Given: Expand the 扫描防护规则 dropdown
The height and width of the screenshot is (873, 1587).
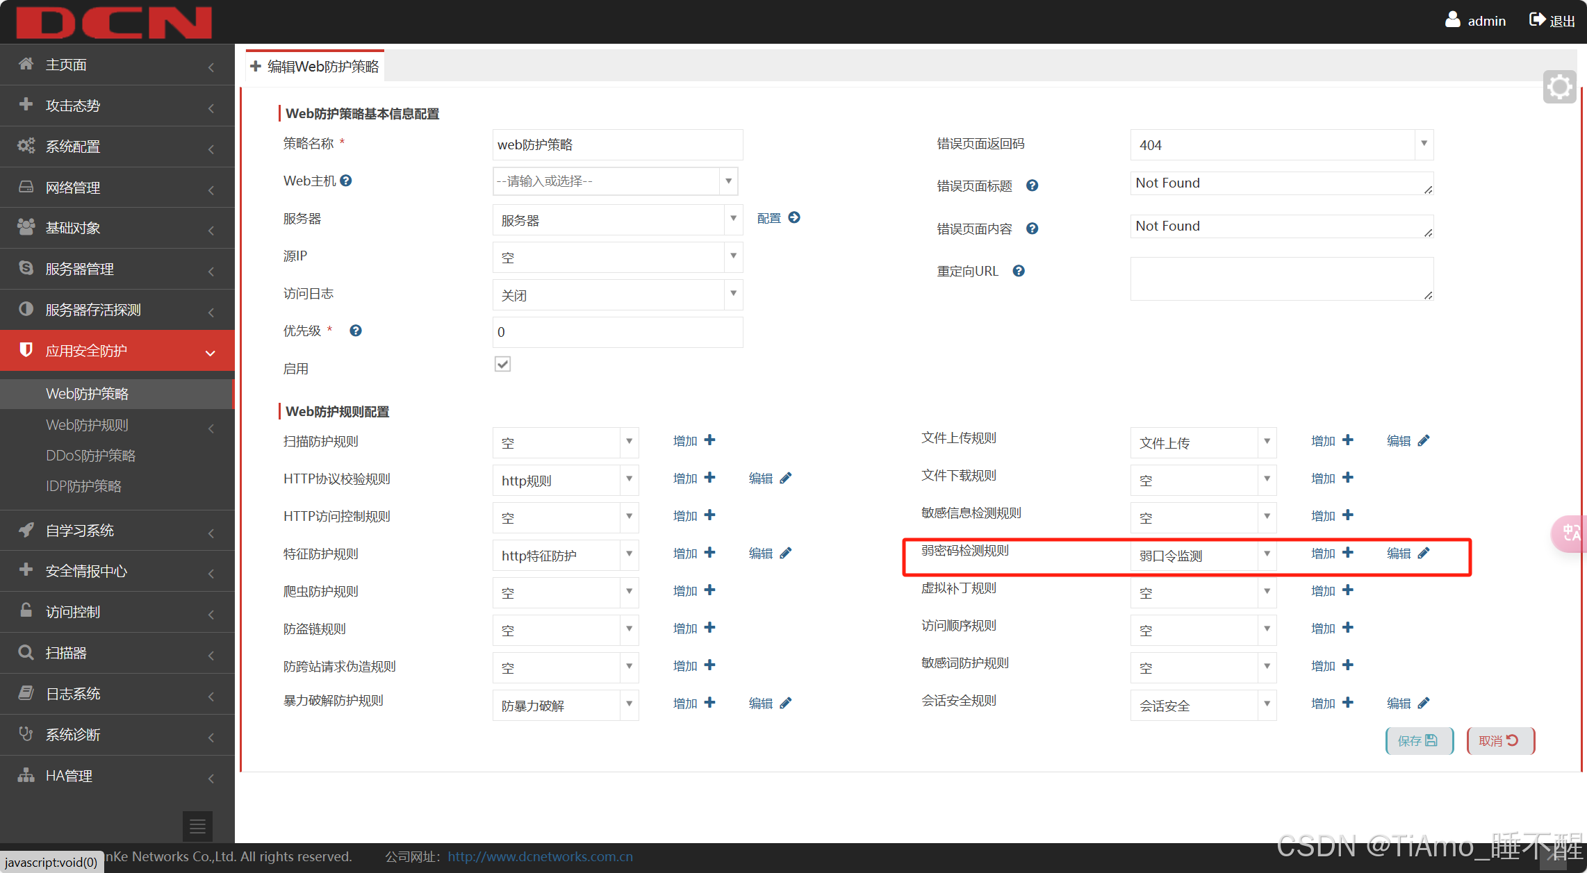Looking at the screenshot, I should pos(630,442).
